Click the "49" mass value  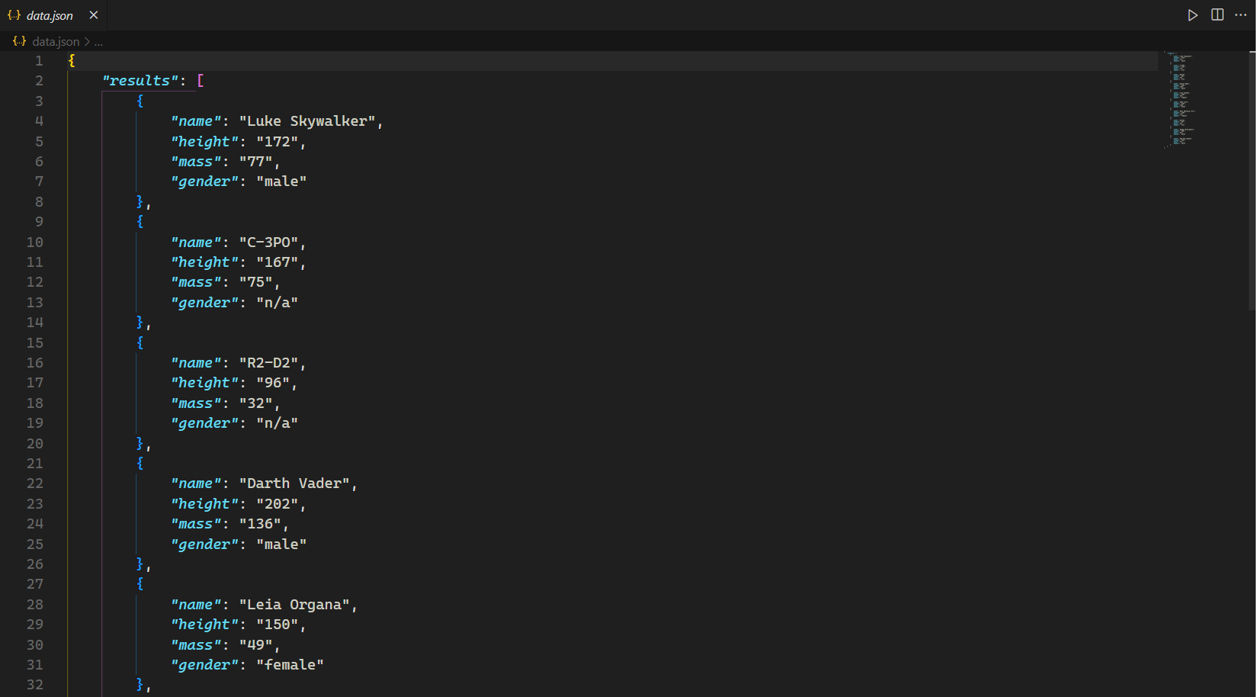pos(256,645)
